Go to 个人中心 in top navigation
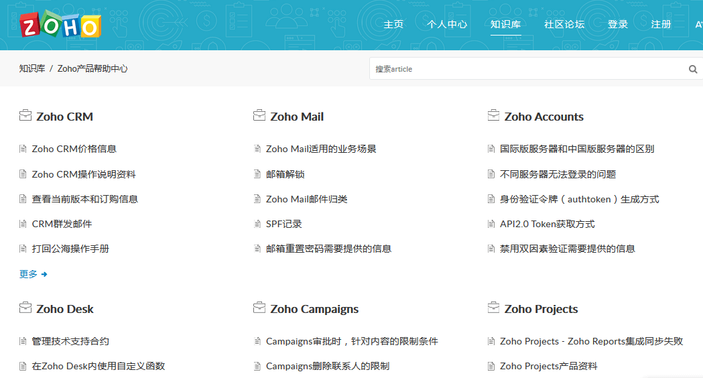The width and height of the screenshot is (703, 378). [447, 25]
